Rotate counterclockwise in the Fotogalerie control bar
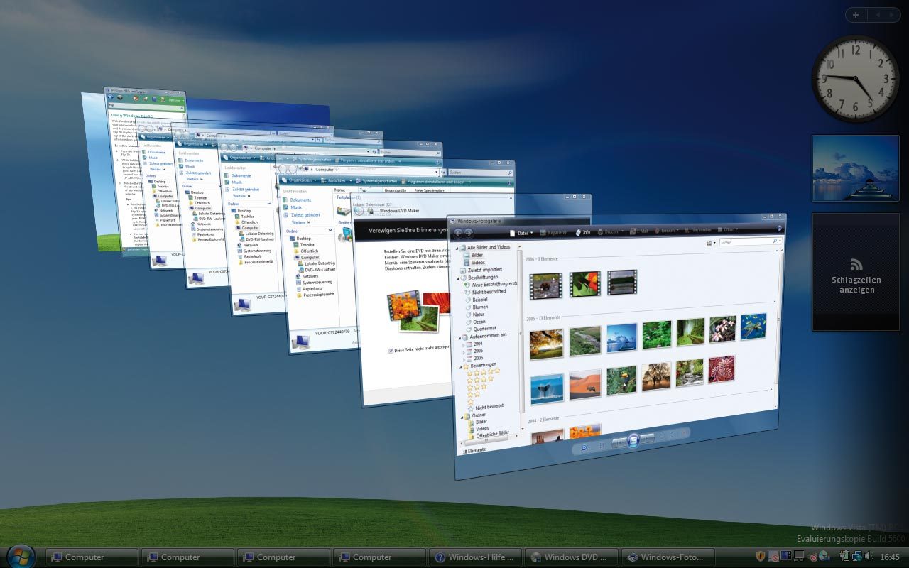Viewport: 909px width, 568px height. [661, 435]
